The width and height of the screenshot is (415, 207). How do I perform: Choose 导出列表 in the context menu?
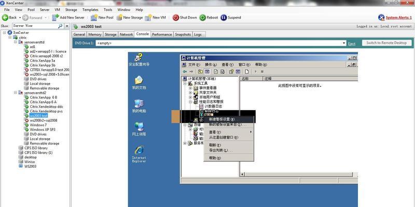(229, 150)
